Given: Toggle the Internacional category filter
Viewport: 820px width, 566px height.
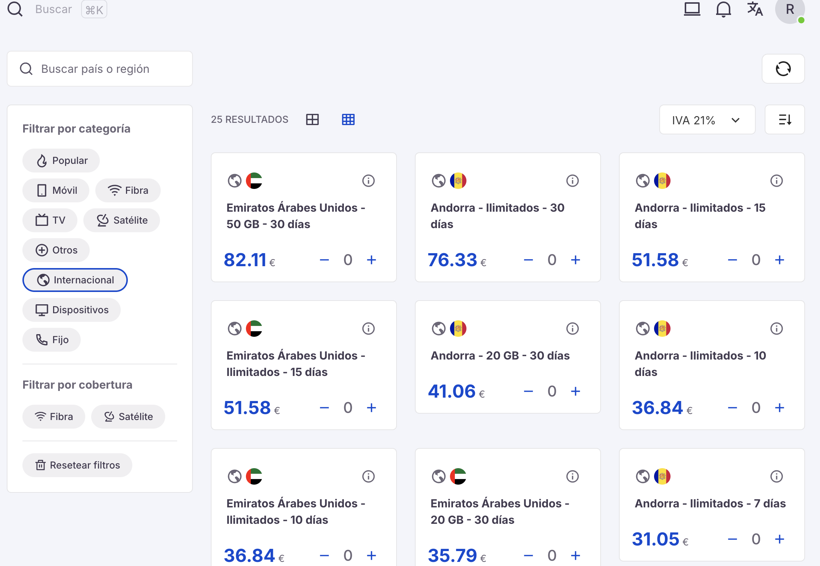Looking at the screenshot, I should (75, 280).
